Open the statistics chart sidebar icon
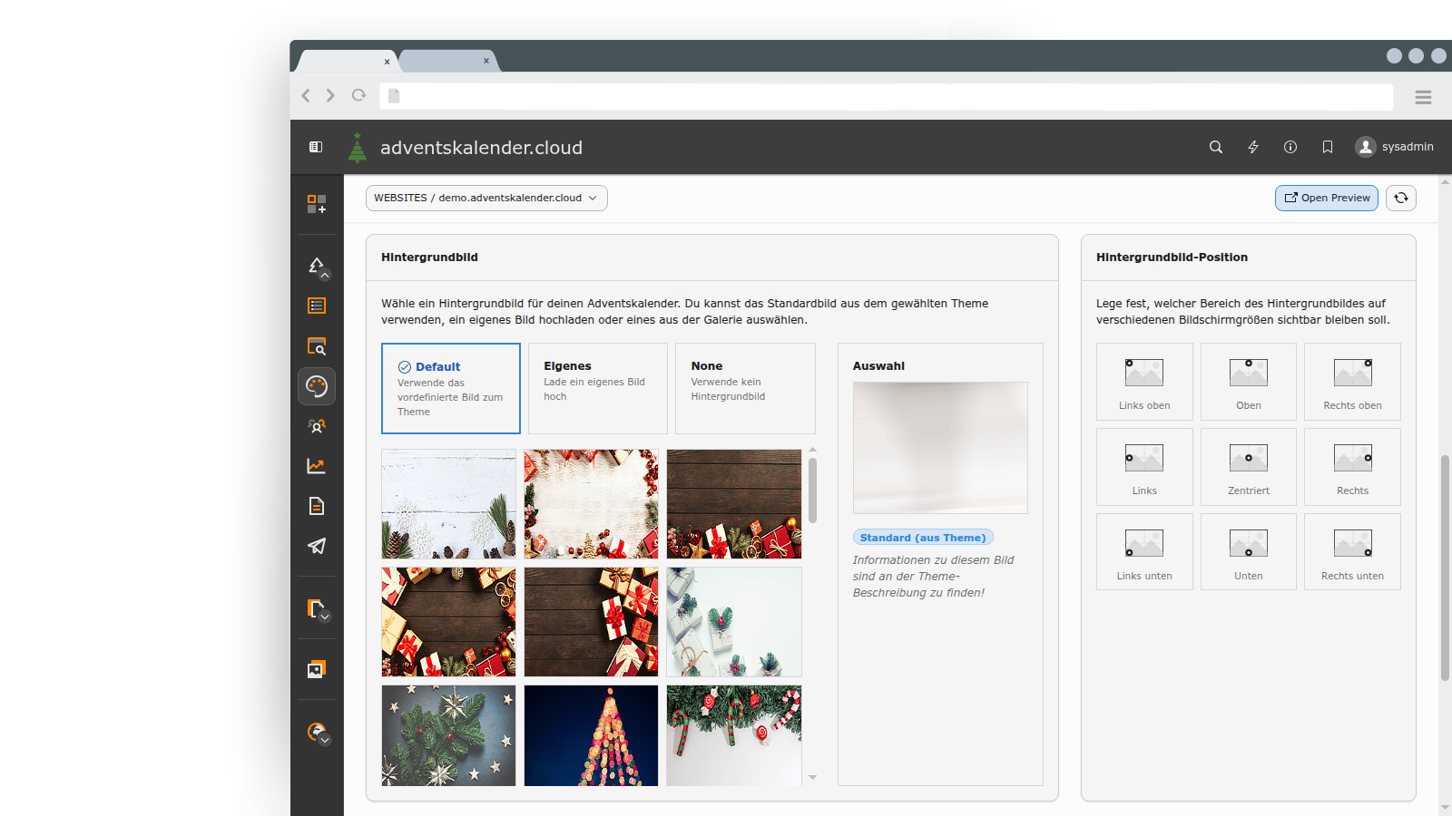1452x816 pixels. pyautogui.click(x=317, y=466)
